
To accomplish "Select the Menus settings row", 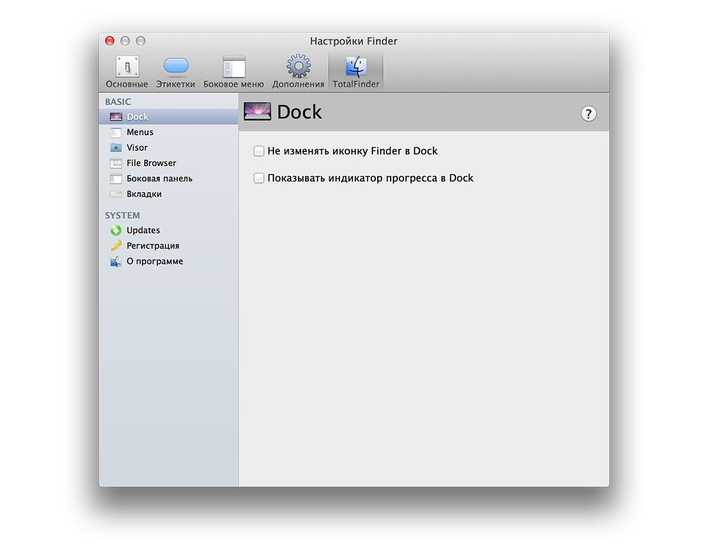I will click(x=169, y=133).
